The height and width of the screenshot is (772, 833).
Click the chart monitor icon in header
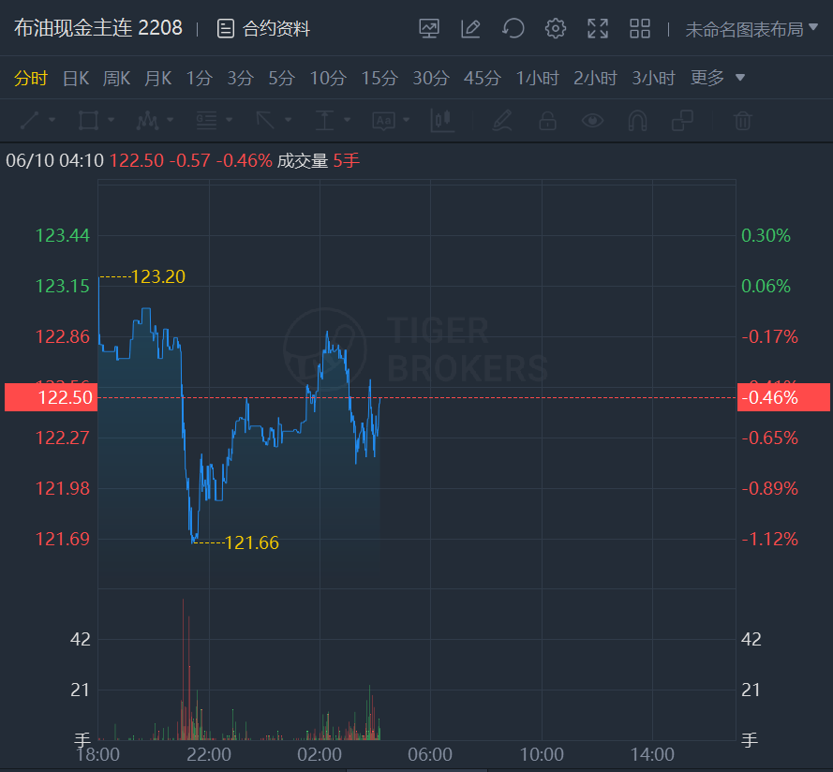point(429,28)
